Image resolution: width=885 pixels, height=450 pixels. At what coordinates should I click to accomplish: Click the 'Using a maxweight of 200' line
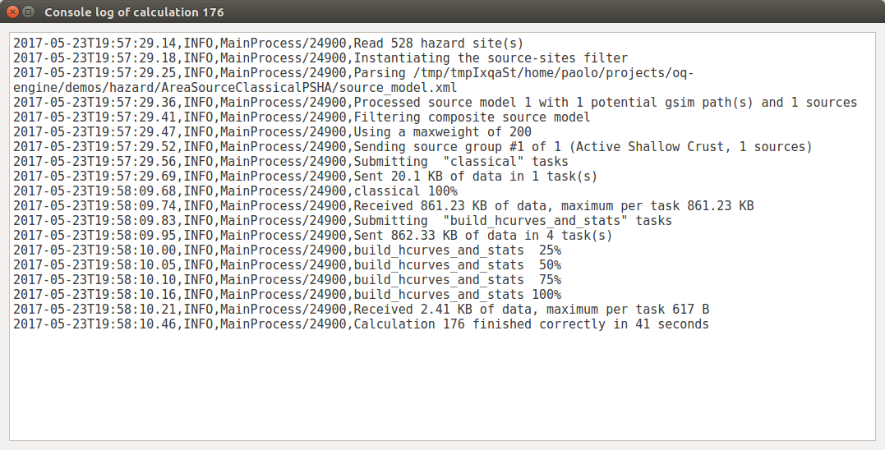pos(442,132)
